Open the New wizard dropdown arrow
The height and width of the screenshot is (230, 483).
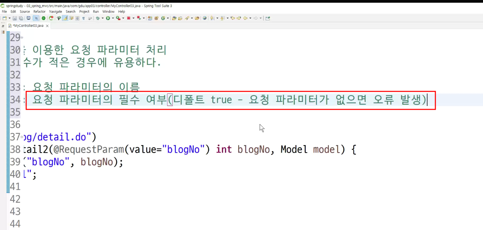pos(10,18)
